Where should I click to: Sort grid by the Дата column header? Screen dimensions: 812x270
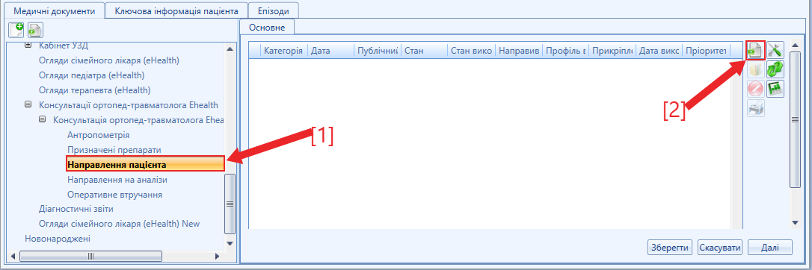pos(331,51)
